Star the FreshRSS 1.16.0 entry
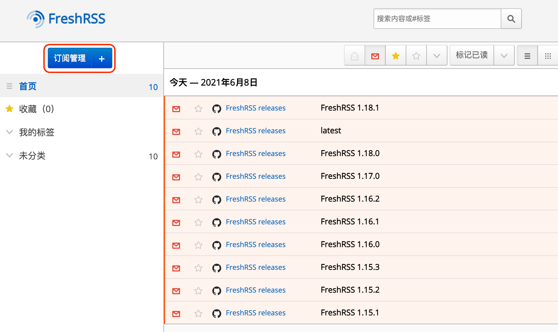 198,245
